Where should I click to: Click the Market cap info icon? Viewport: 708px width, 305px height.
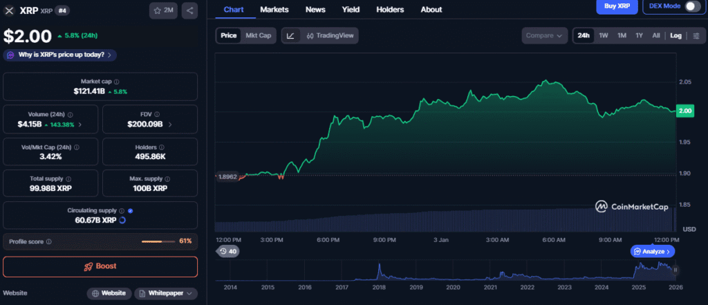(x=116, y=82)
